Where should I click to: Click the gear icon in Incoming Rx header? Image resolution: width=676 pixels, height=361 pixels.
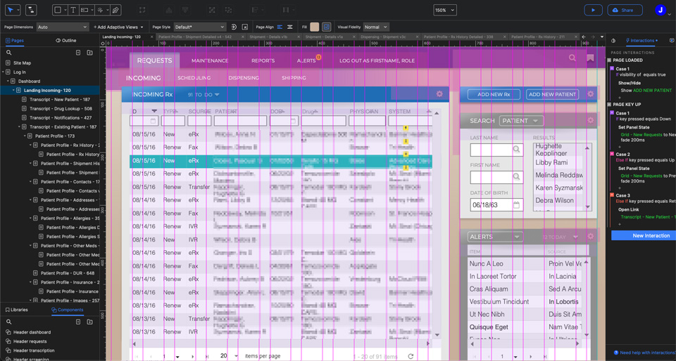point(439,94)
